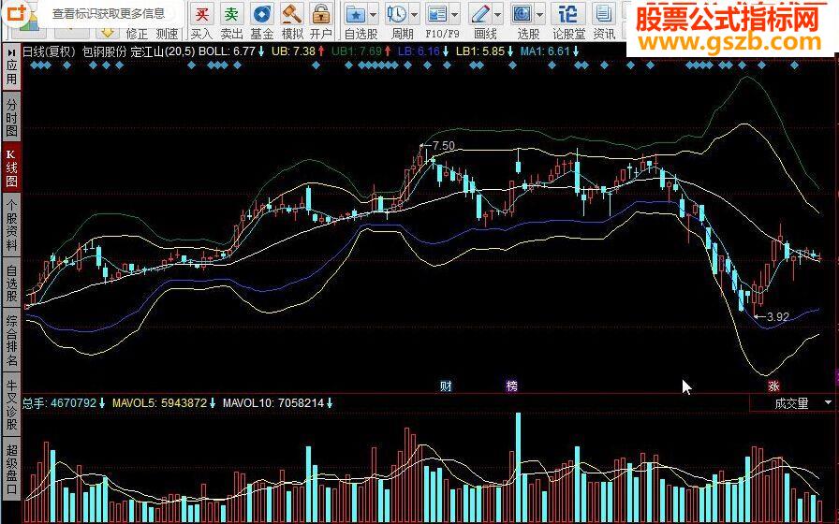Expand the 选股 dropdown arrow
Screen dimensions: 839x524
coord(539,14)
